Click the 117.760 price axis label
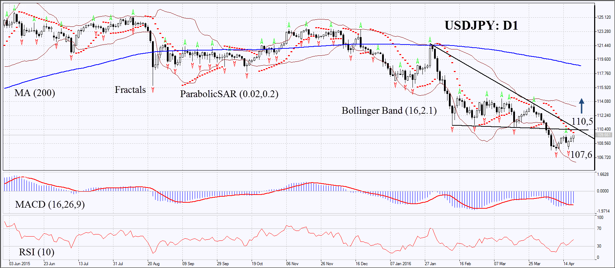The height and width of the screenshot is (268, 615). point(604,73)
